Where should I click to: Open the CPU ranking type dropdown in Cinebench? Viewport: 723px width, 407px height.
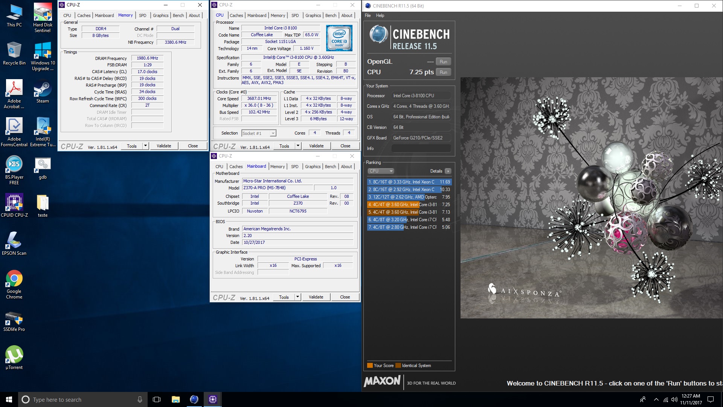point(381,171)
